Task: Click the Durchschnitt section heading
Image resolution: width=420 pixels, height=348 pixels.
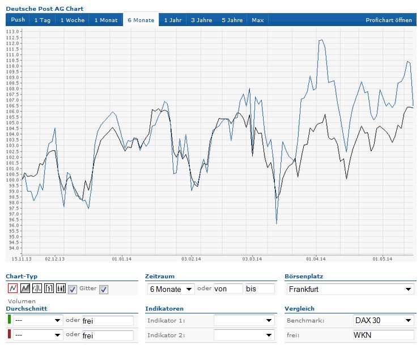Action: tap(27, 308)
